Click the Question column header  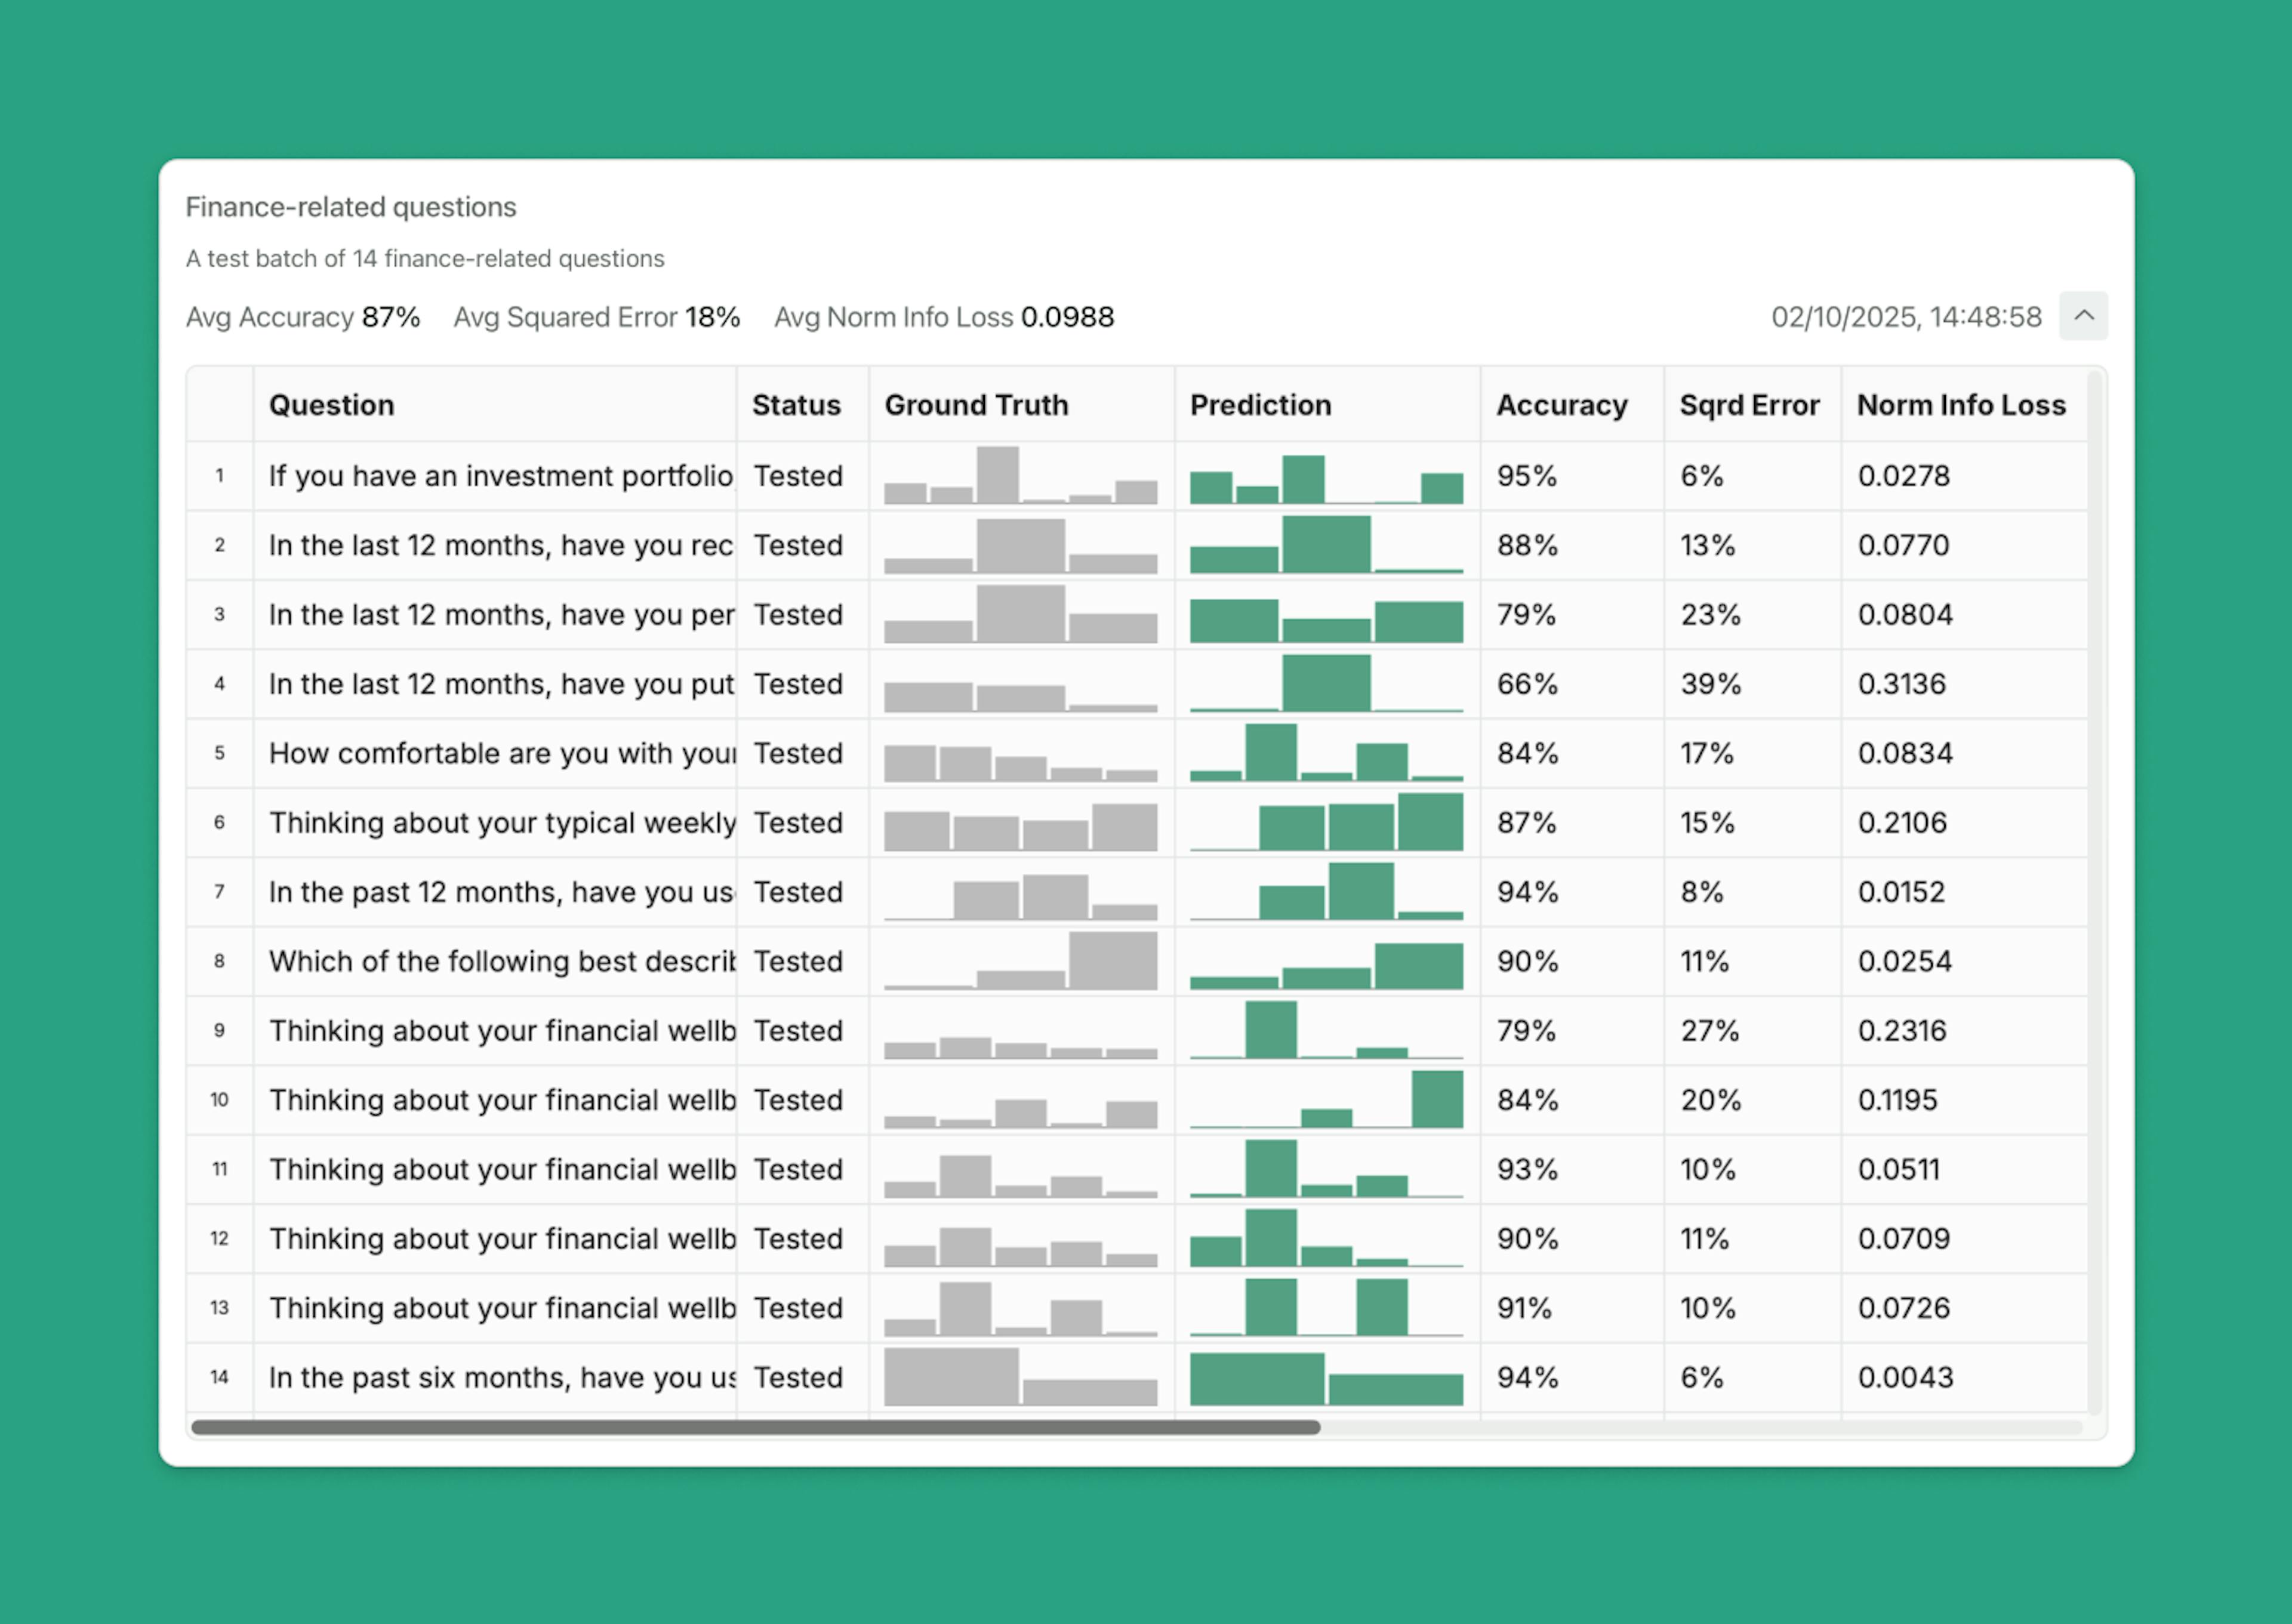331,405
